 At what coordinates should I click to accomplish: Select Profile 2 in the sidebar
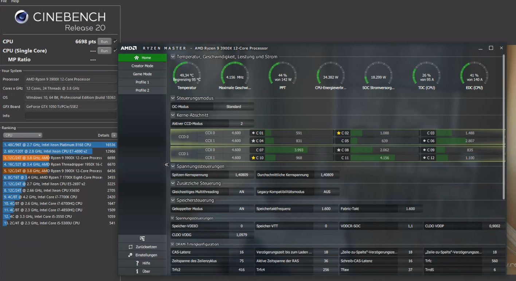(x=142, y=90)
